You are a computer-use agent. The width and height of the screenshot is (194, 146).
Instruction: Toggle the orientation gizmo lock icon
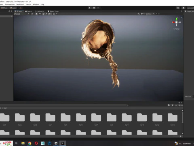181,18
